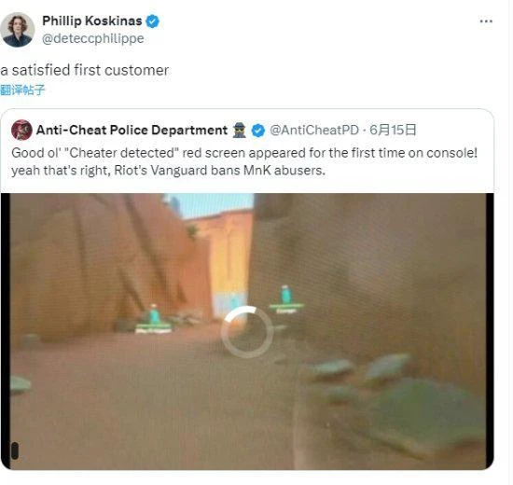
Task: Open the three-dot more options menu
Action: (x=486, y=21)
